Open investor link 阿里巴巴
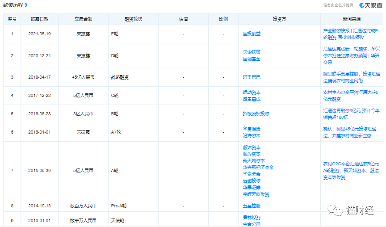Screen dimensions: 386x227 click(252, 77)
